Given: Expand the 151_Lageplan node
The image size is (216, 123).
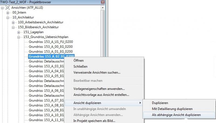Looking at the screenshot, I should click(x=19, y=32).
